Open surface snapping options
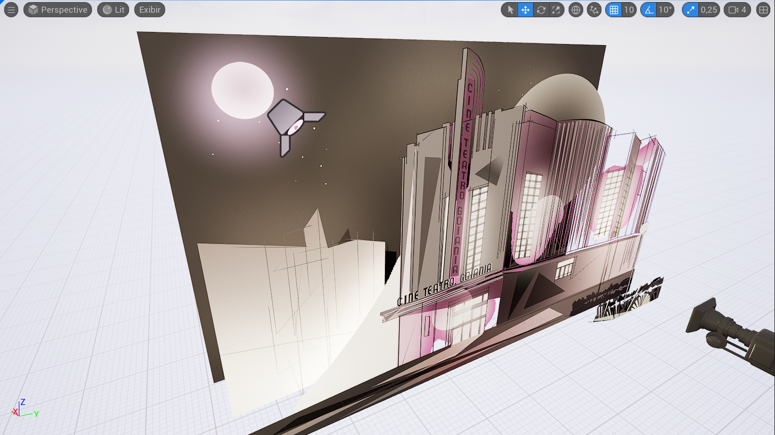Image resolution: width=775 pixels, height=435 pixels. pyautogui.click(x=594, y=10)
